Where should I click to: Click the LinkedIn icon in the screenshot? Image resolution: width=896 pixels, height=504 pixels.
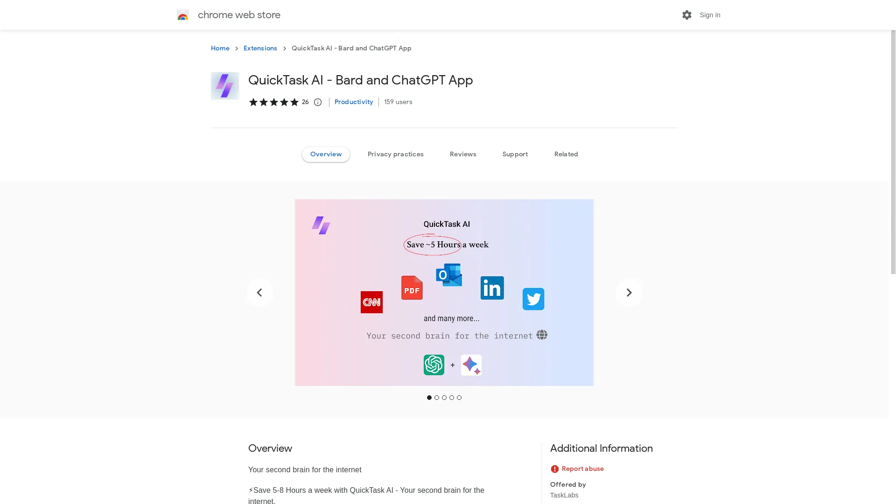click(492, 287)
